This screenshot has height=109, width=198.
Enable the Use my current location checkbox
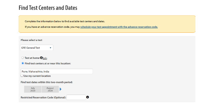22,76
